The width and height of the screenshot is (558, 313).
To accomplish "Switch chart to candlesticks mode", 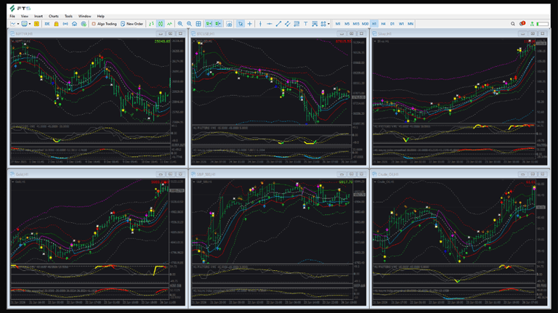I will point(161,24).
